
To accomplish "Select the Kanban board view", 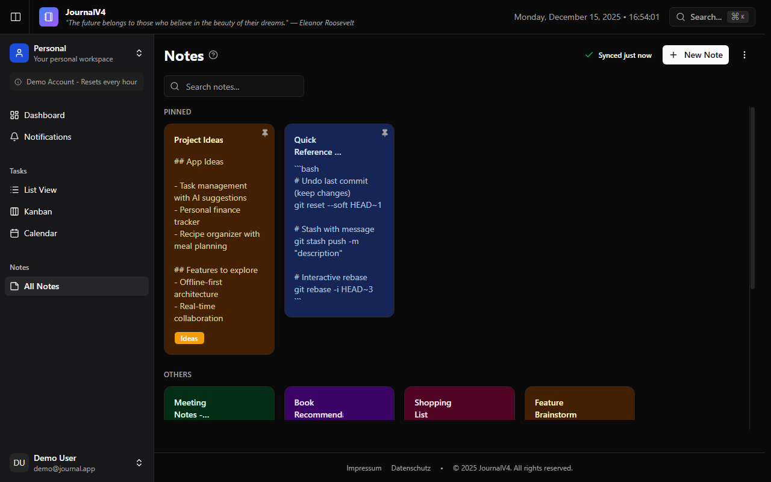I will tap(38, 211).
